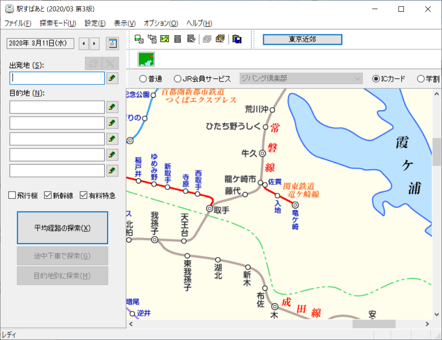Viewport: 442px width, 340px height.
Task: Focus the first 目的地 input field
Action: 57,107
